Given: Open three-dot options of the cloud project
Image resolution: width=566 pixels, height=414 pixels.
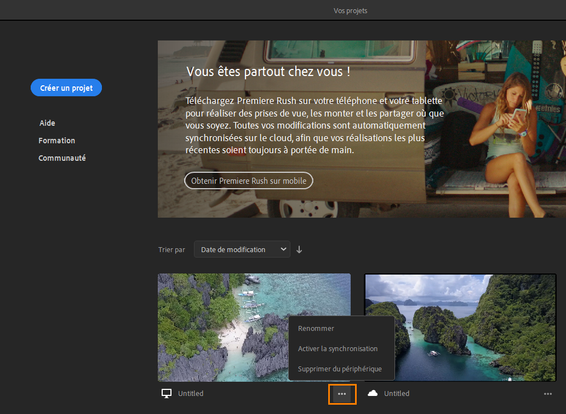Looking at the screenshot, I should [547, 394].
